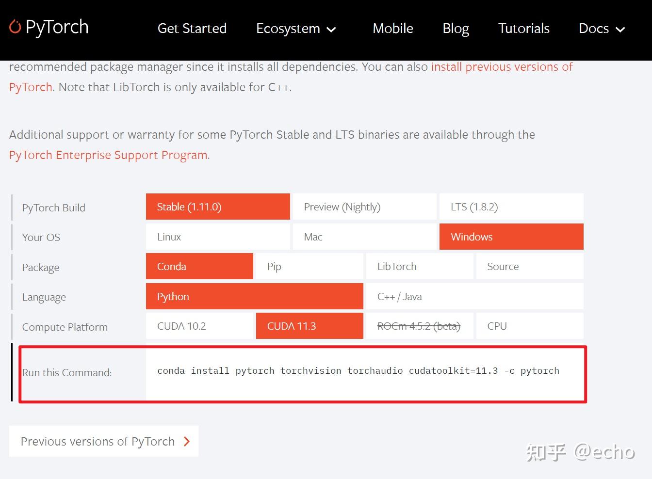
Task: Open the Tutorials section
Action: coord(523,29)
